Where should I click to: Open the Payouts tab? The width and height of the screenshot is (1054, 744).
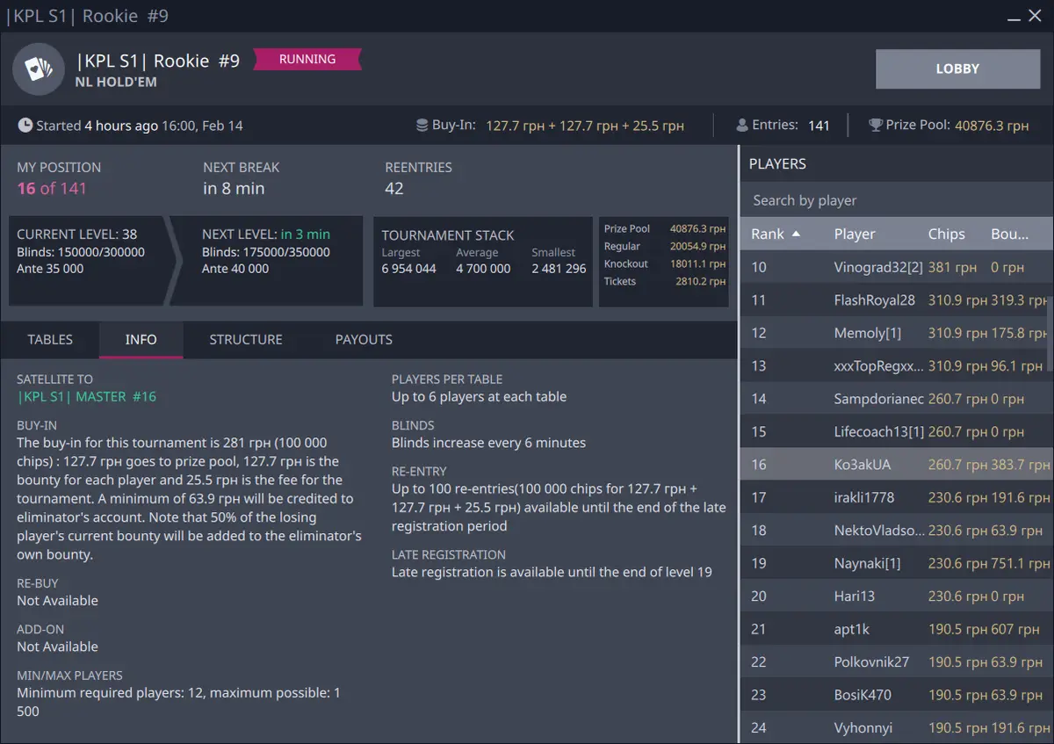pos(364,339)
